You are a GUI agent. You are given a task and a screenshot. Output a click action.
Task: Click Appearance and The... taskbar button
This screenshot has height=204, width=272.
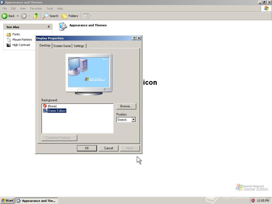point(37,201)
